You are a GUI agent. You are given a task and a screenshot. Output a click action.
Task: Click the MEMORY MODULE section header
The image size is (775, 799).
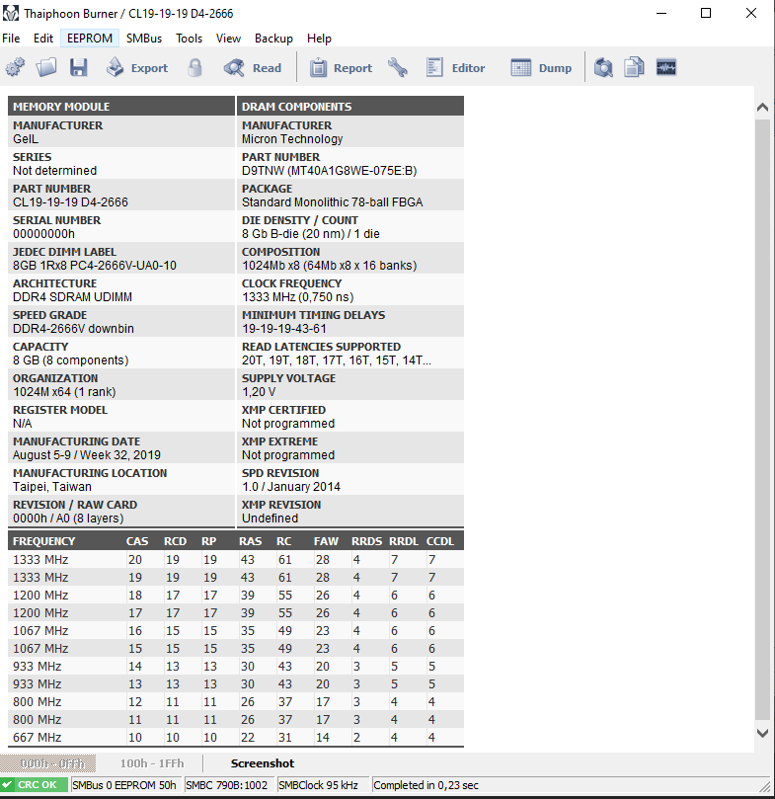pos(61,107)
